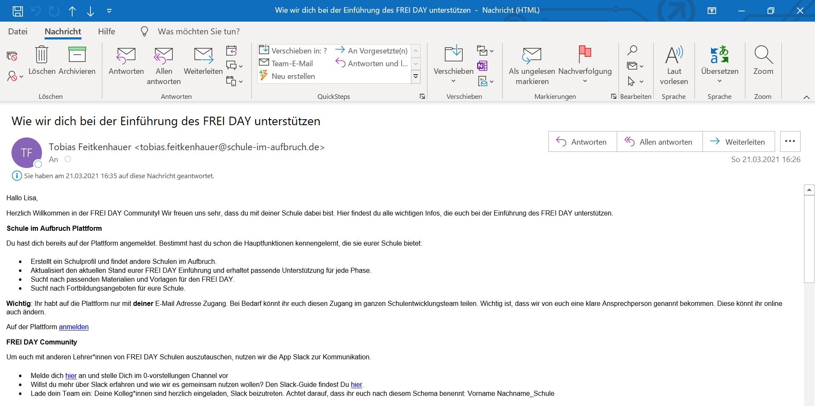Click the recipient presence indicator next to 'An'

[x=67, y=159]
